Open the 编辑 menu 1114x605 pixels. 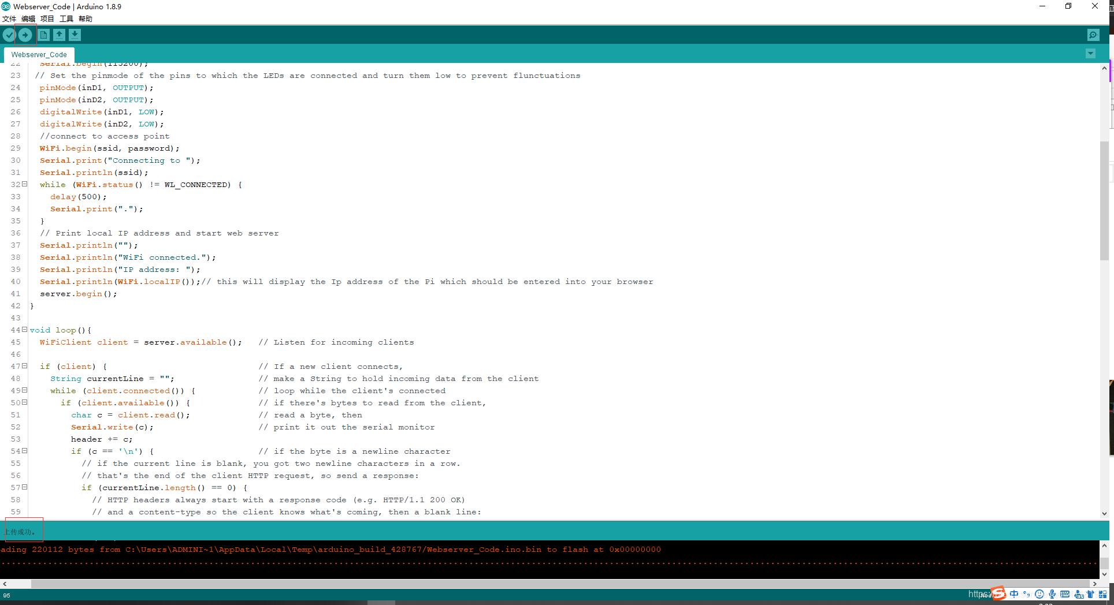(28, 19)
